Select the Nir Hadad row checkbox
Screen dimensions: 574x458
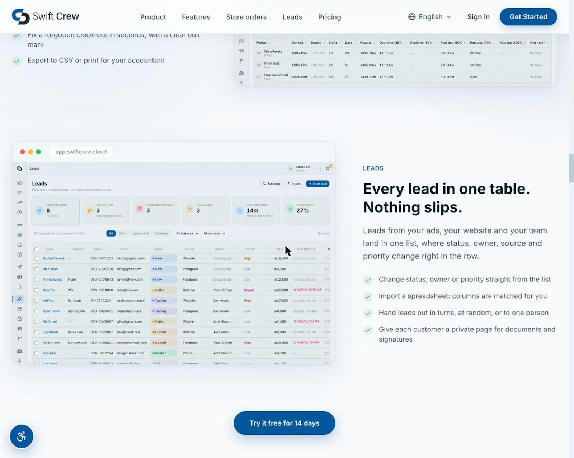coord(36,269)
